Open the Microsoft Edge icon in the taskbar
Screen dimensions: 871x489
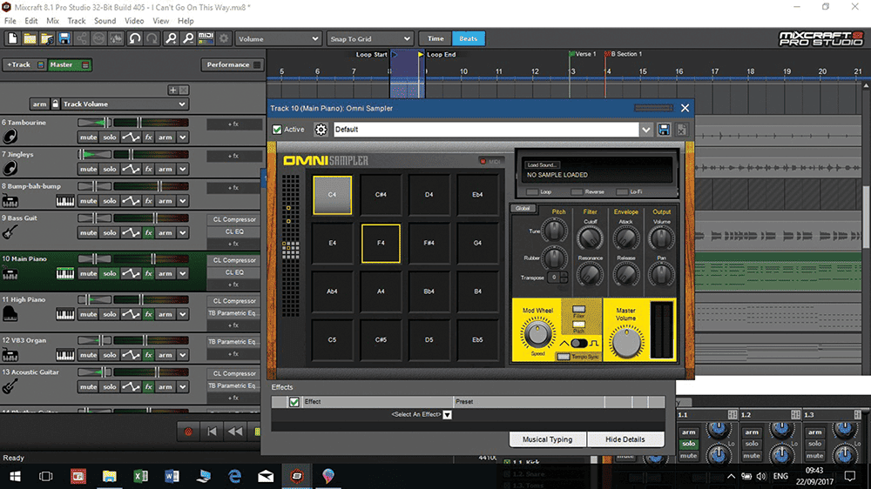point(235,476)
